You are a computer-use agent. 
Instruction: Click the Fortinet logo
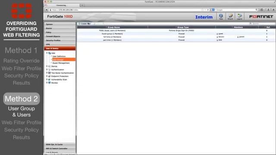[x=261, y=17]
